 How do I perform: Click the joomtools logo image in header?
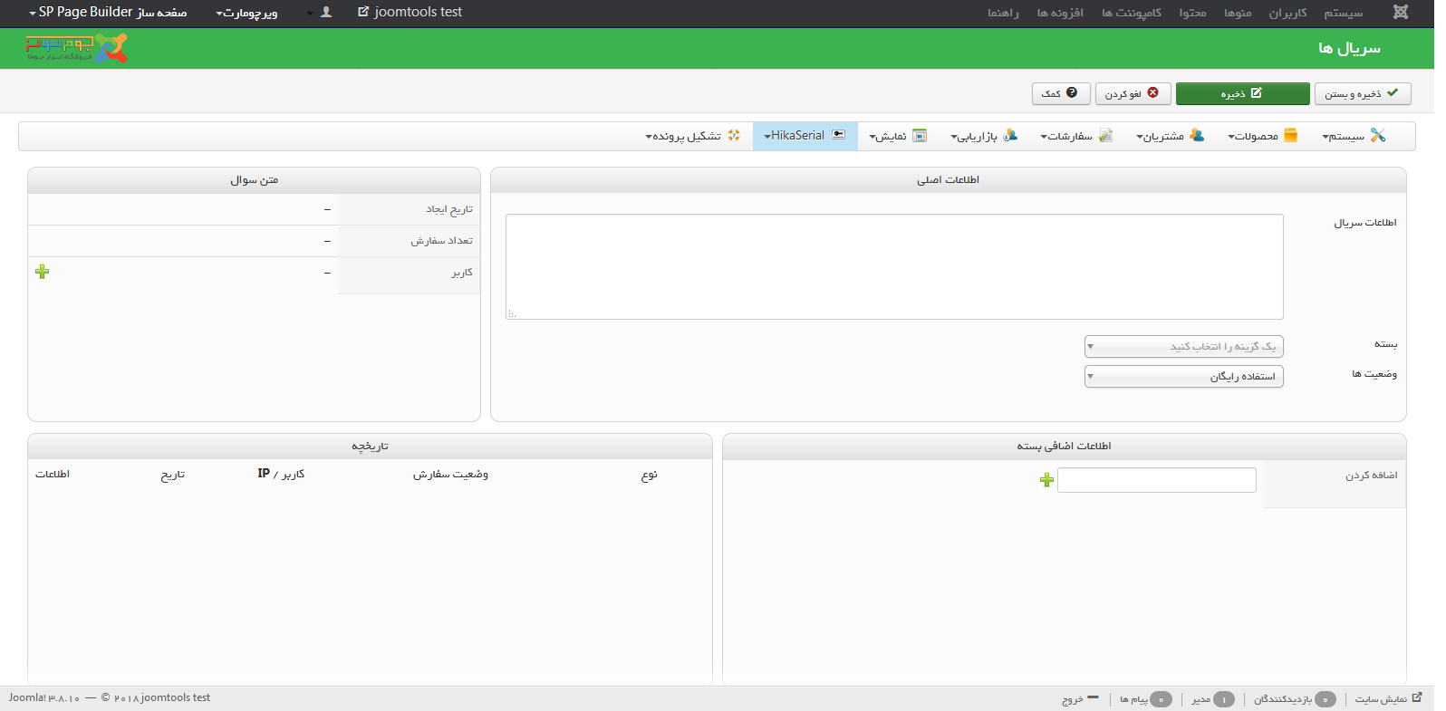tap(77, 48)
